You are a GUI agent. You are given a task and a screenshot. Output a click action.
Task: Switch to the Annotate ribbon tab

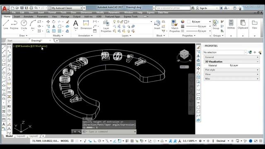pos(29,17)
